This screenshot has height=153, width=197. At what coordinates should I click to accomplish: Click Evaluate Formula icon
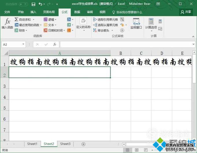(122, 30)
